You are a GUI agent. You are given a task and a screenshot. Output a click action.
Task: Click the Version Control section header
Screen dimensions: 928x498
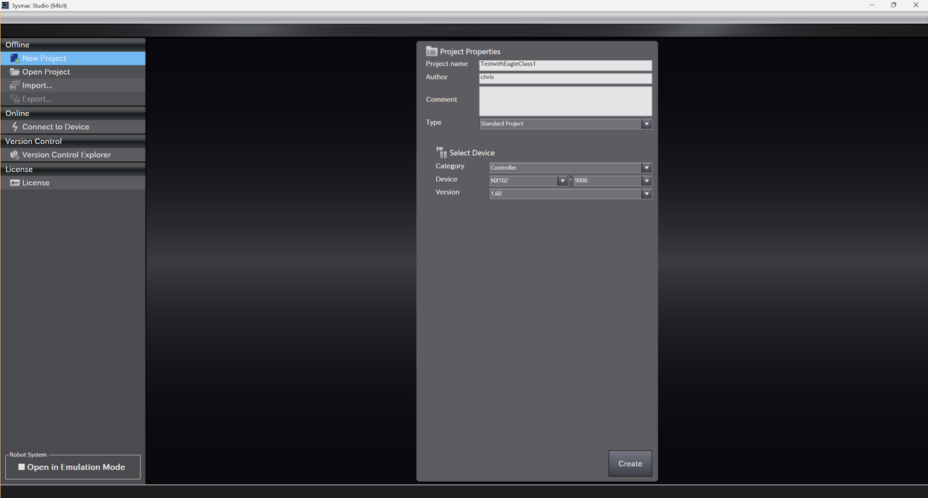73,141
